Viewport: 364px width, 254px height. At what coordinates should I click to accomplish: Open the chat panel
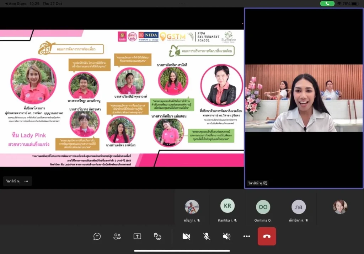click(97, 236)
